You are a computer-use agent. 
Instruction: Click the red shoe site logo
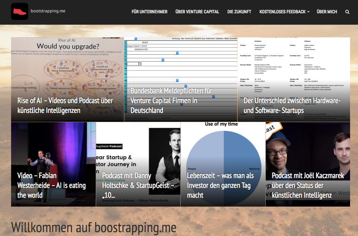20,11
